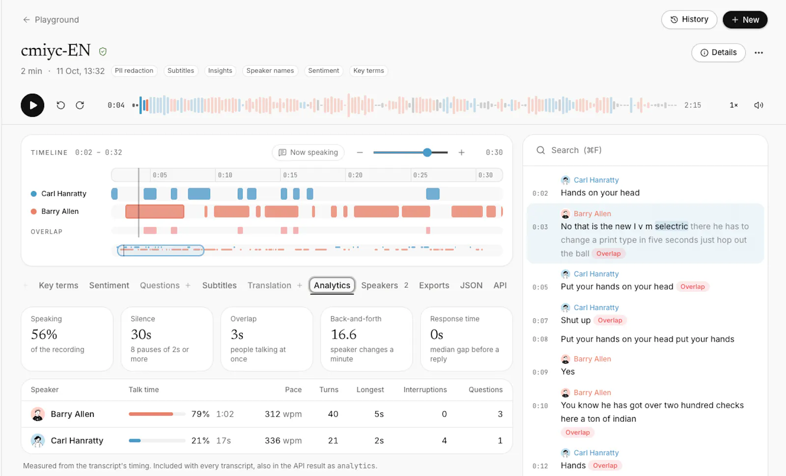
Task: Toggle the PII redaction chip
Action: click(x=134, y=71)
